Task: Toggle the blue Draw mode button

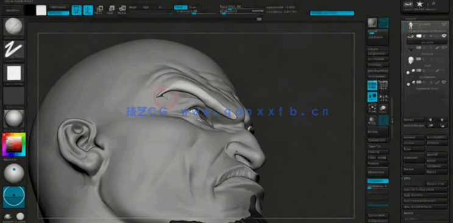Action: pos(88,10)
